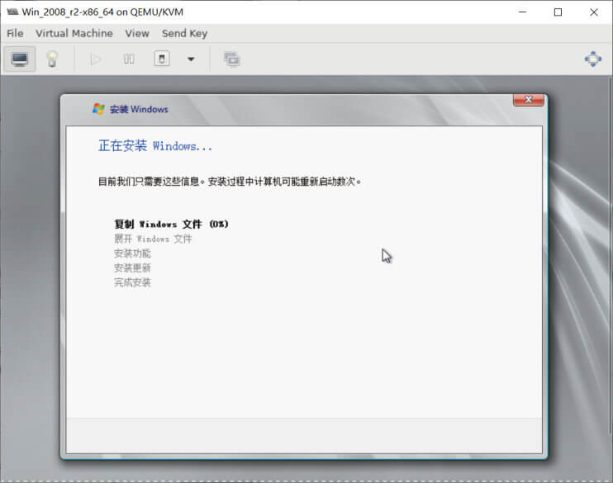
Task: Close the 安装 Windows setup dialog
Action: pyautogui.click(x=528, y=100)
